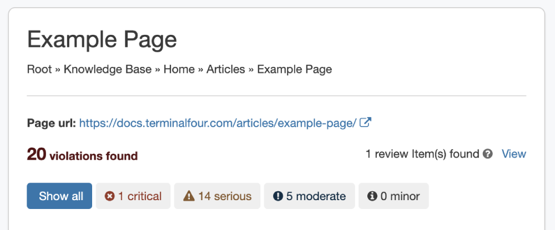Viewport: 555px width, 230px height.
Task: Click the 'Example Page' heading
Action: click(102, 40)
